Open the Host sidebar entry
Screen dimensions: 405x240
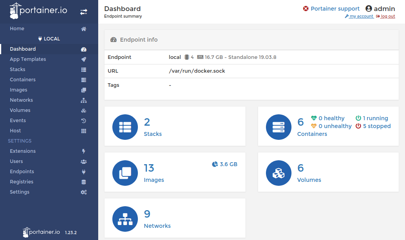pos(15,131)
